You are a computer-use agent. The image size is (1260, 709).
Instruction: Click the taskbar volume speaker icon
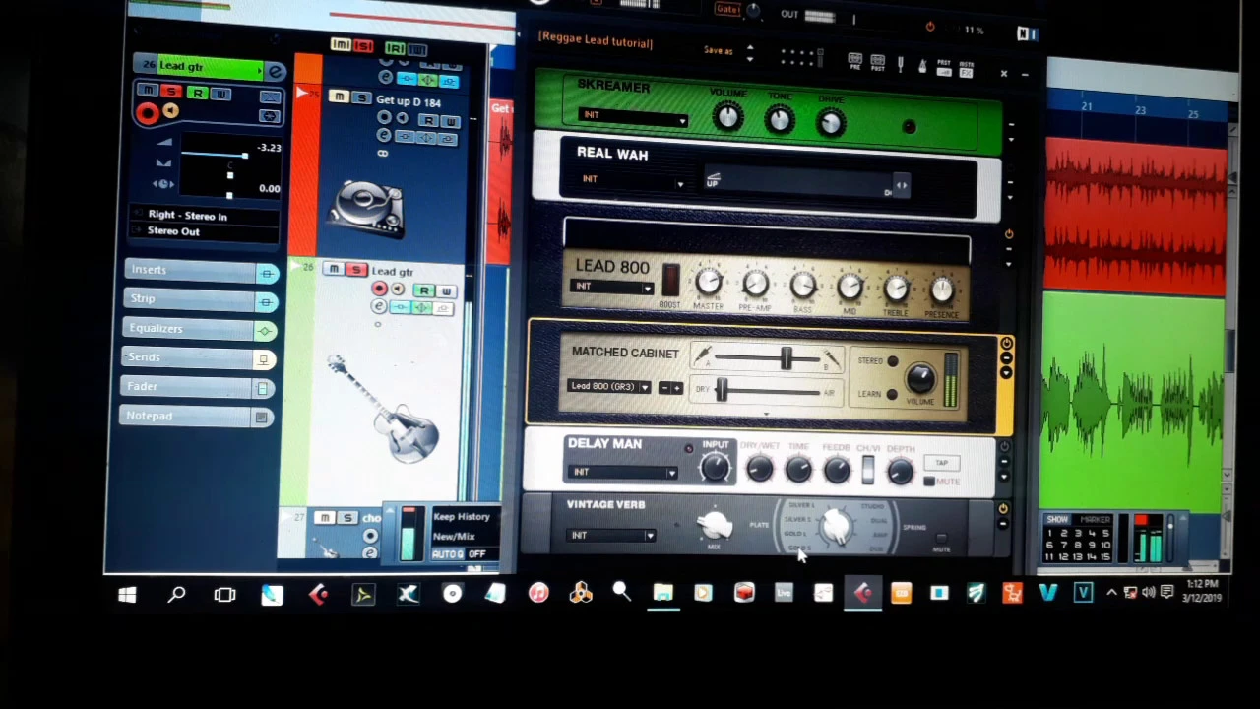pos(1148,592)
